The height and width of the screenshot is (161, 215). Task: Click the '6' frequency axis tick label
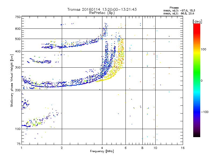tap(126, 148)
